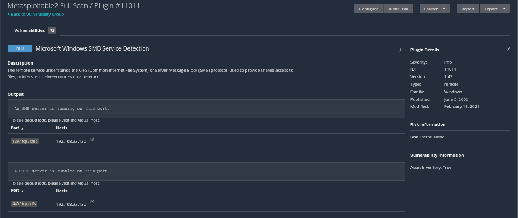Click host 192.168.33.130 in the CIFS table
This screenshot has width=518, height=218.
[x=71, y=204]
